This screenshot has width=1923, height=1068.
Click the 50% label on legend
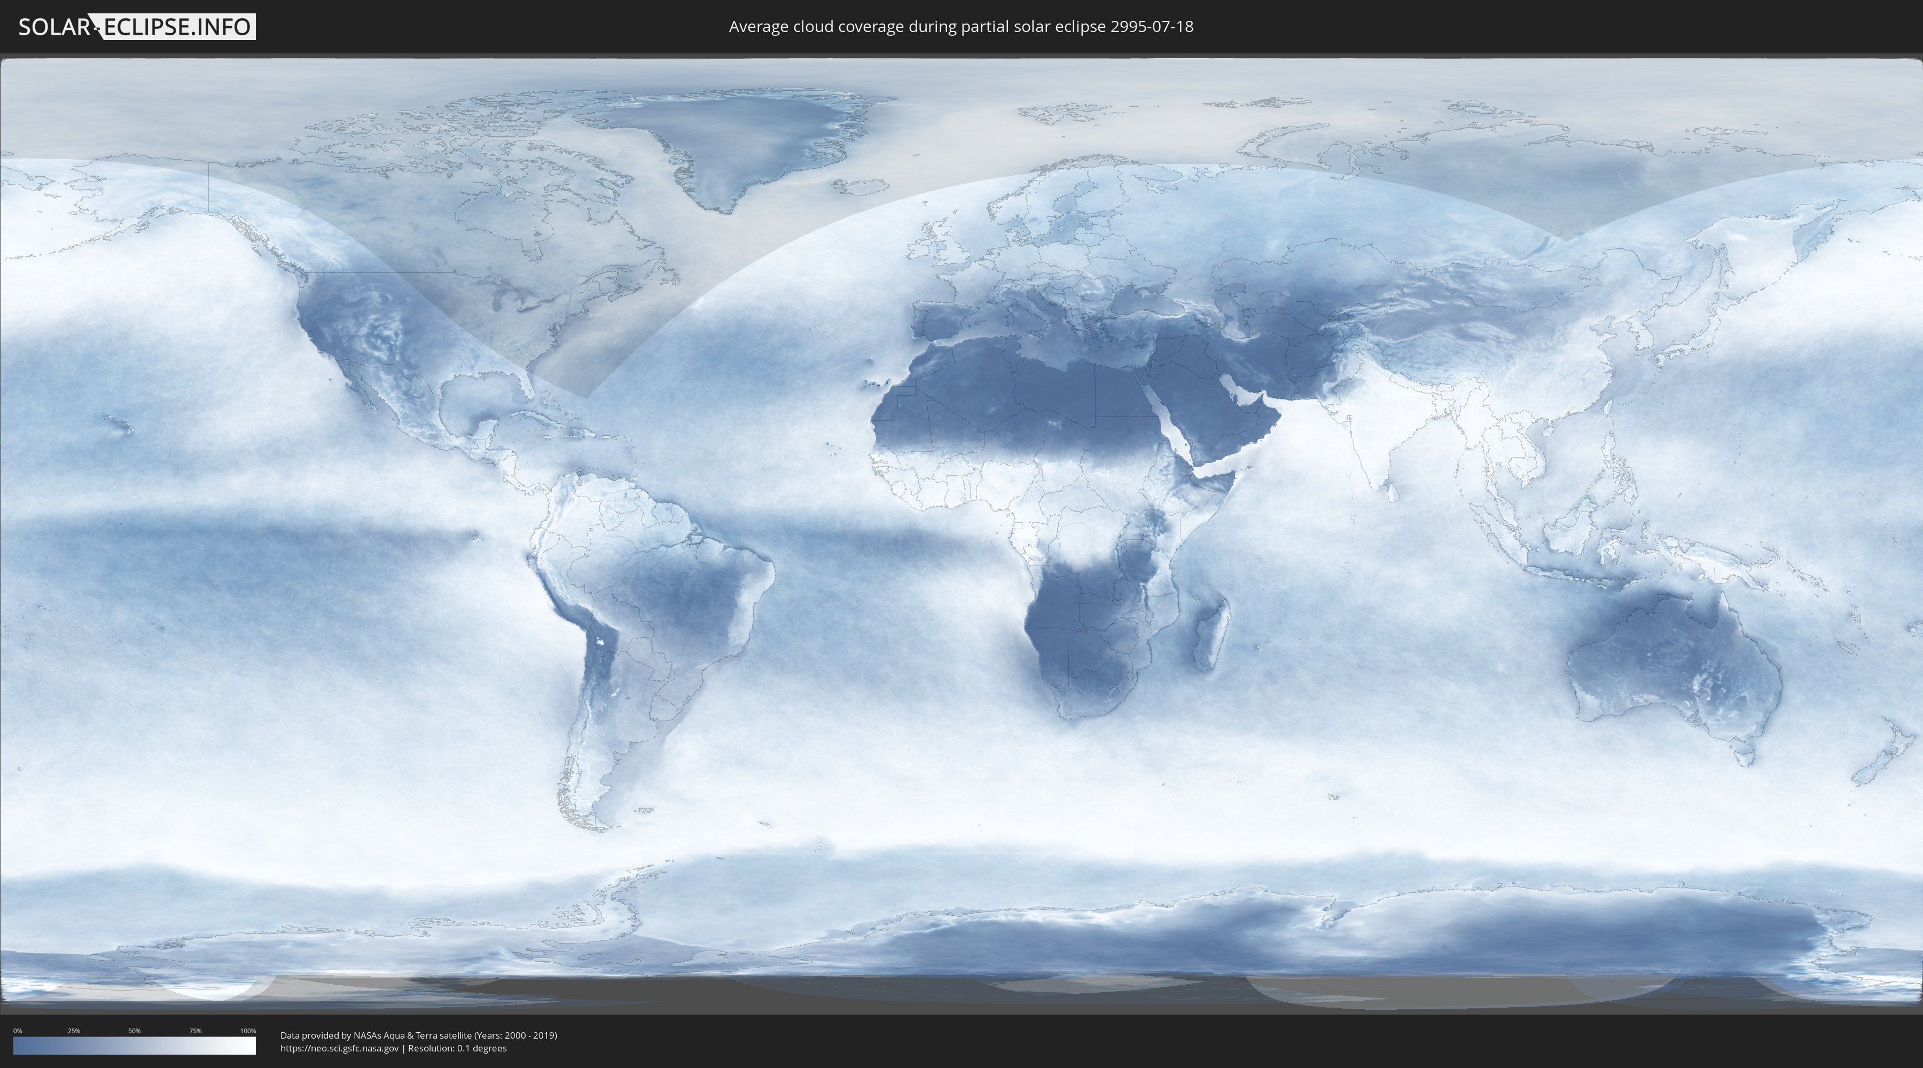coord(135,1031)
